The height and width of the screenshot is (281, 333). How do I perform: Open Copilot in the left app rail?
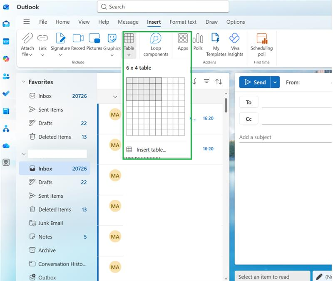pos(6,59)
